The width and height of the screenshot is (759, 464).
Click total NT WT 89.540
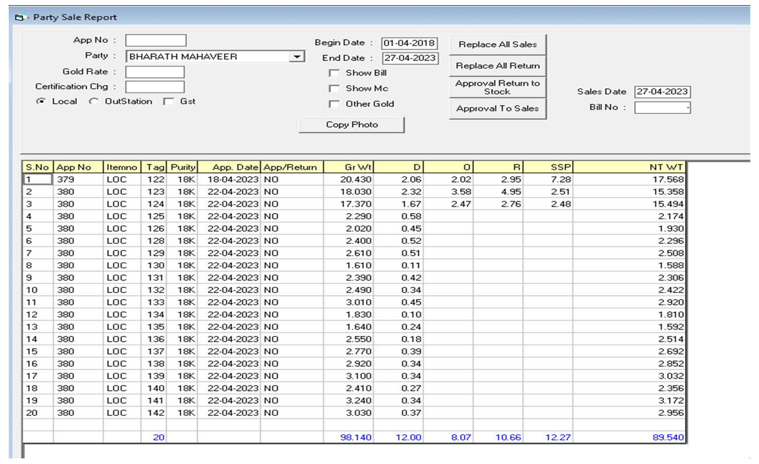point(629,438)
